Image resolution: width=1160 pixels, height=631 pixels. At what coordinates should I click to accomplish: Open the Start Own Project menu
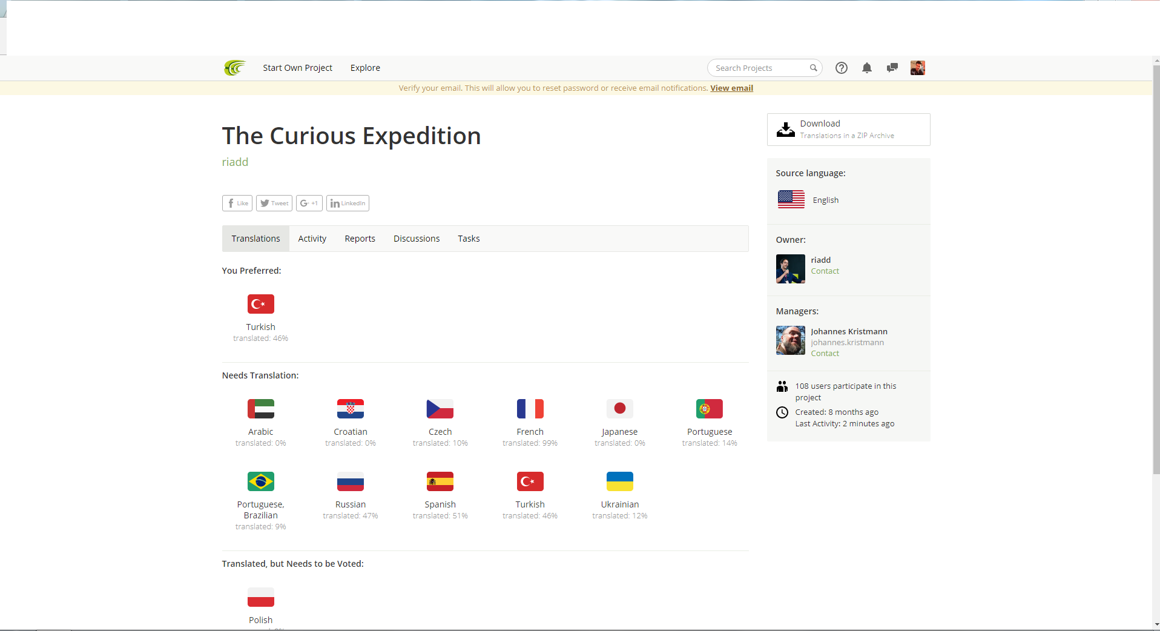coord(297,68)
